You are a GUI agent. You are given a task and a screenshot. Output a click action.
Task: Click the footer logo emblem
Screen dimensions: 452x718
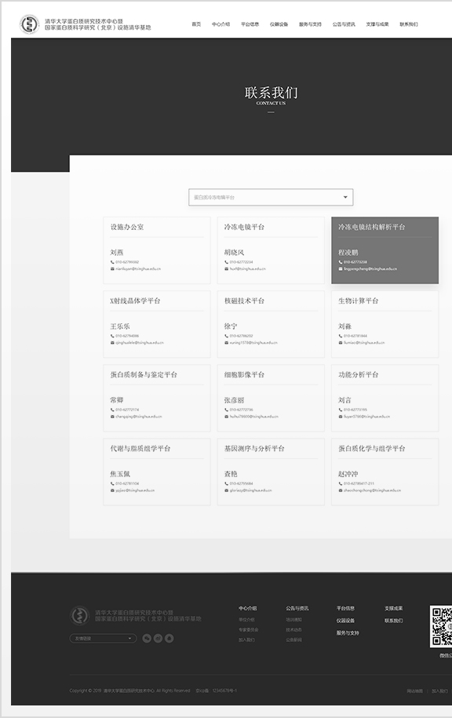pos(80,616)
